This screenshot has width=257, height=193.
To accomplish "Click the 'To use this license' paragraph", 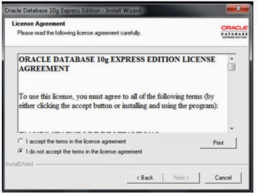I will click(118, 101).
